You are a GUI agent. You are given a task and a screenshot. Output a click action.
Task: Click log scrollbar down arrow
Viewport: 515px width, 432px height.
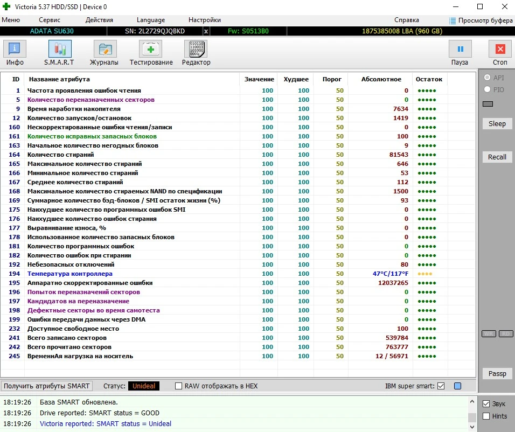(x=472, y=427)
